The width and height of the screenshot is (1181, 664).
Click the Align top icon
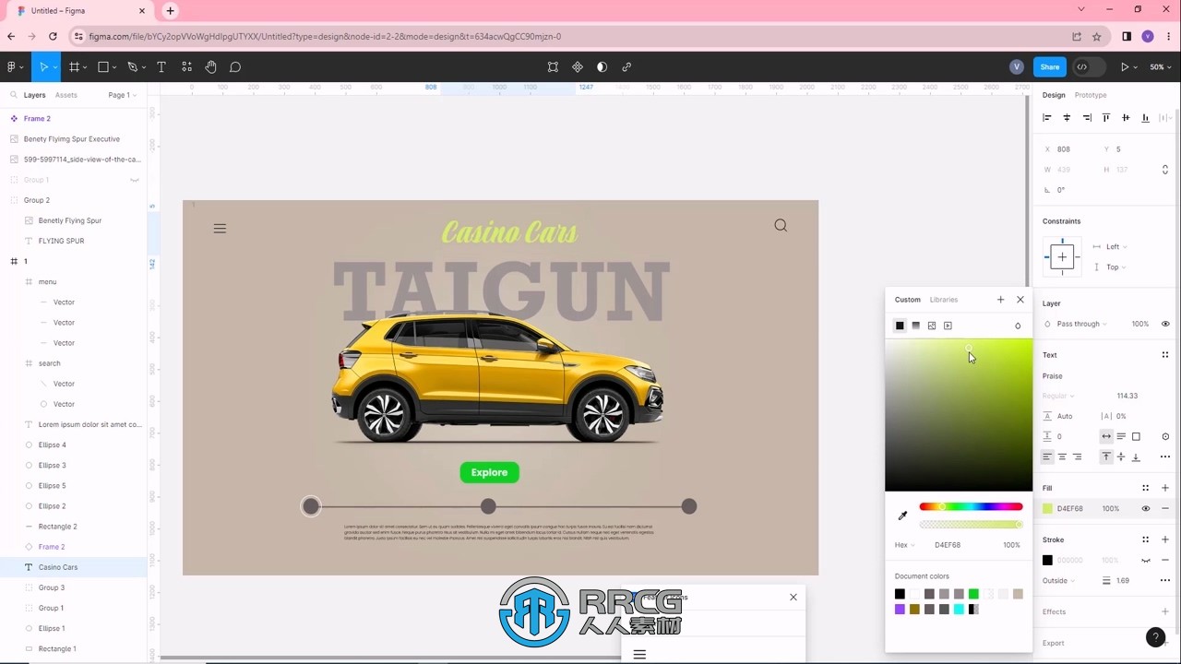click(x=1106, y=118)
